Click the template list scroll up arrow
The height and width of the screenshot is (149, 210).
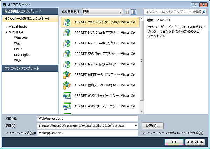tap(141, 19)
